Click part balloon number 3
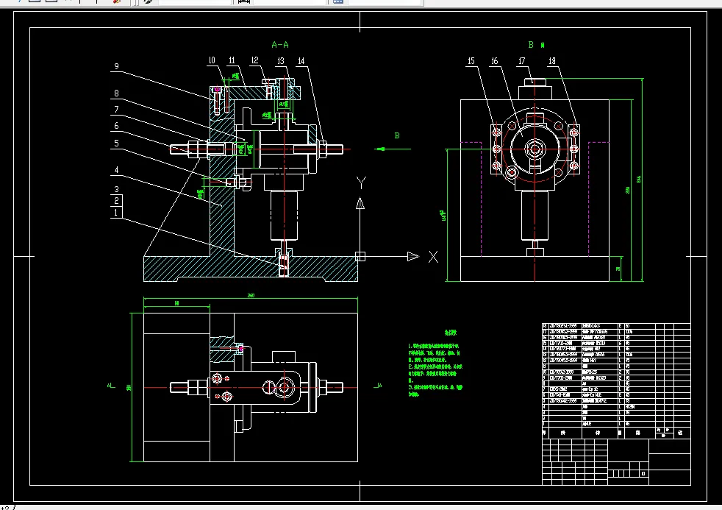 point(116,189)
